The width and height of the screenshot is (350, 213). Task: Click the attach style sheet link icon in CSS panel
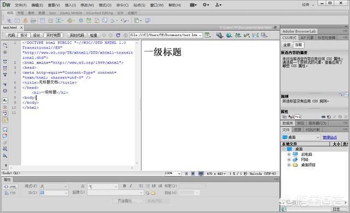pyautogui.click(x=323, y=117)
